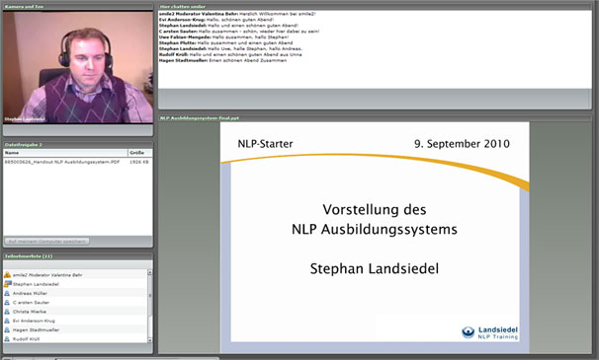Image resolution: width=599 pixels, height=360 pixels.
Task: Click Rudolf Krüll's 'aus Unna' chat message
Action: pyautogui.click(x=230, y=54)
